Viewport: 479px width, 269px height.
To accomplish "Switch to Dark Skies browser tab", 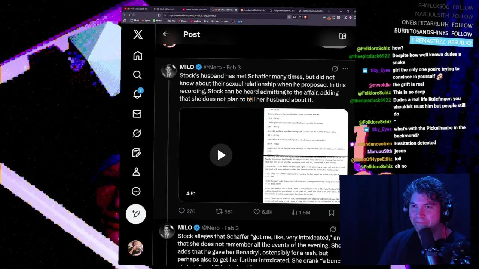I will [x=137, y=9].
